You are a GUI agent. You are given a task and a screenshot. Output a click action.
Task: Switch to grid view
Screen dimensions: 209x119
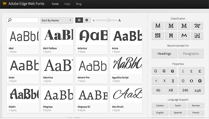[x=79, y=20]
